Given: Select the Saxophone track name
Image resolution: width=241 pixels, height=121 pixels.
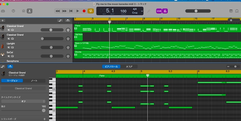Looking at the screenshot, I should [x=13, y=61].
